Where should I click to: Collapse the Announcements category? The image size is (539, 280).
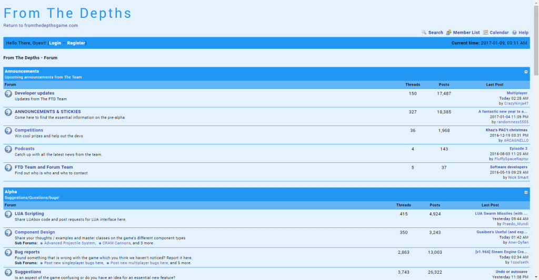[526, 72]
